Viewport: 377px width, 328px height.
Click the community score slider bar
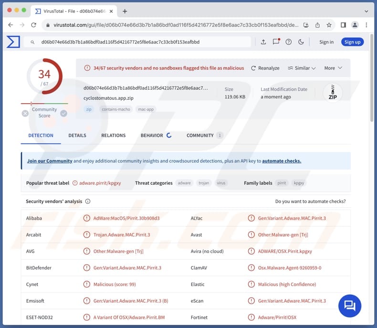pyautogui.click(x=44, y=104)
